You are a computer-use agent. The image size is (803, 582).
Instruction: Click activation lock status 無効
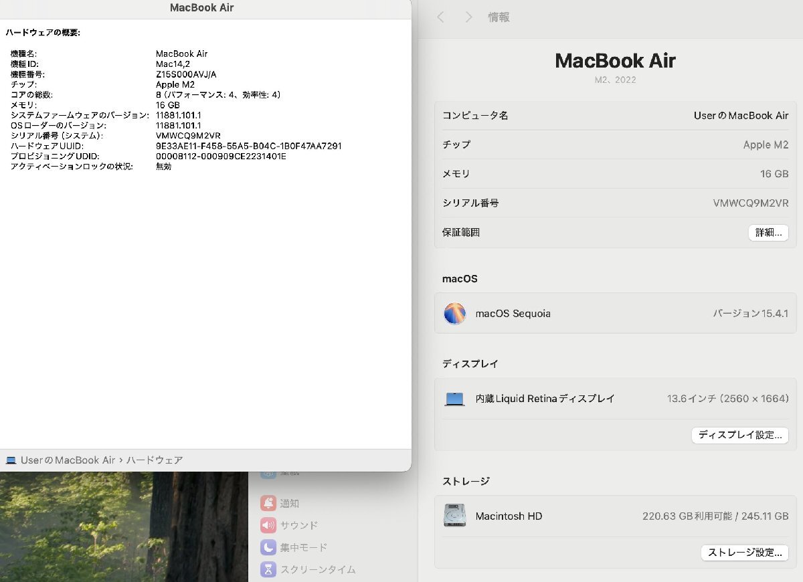pyautogui.click(x=163, y=167)
